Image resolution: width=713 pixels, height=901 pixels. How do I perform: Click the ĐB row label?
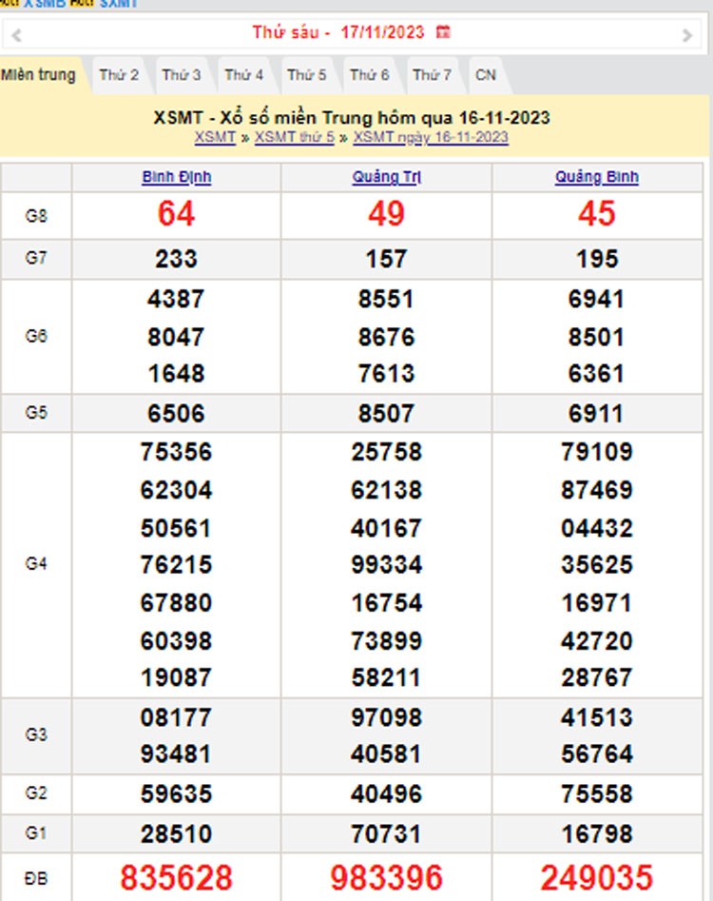tap(36, 878)
